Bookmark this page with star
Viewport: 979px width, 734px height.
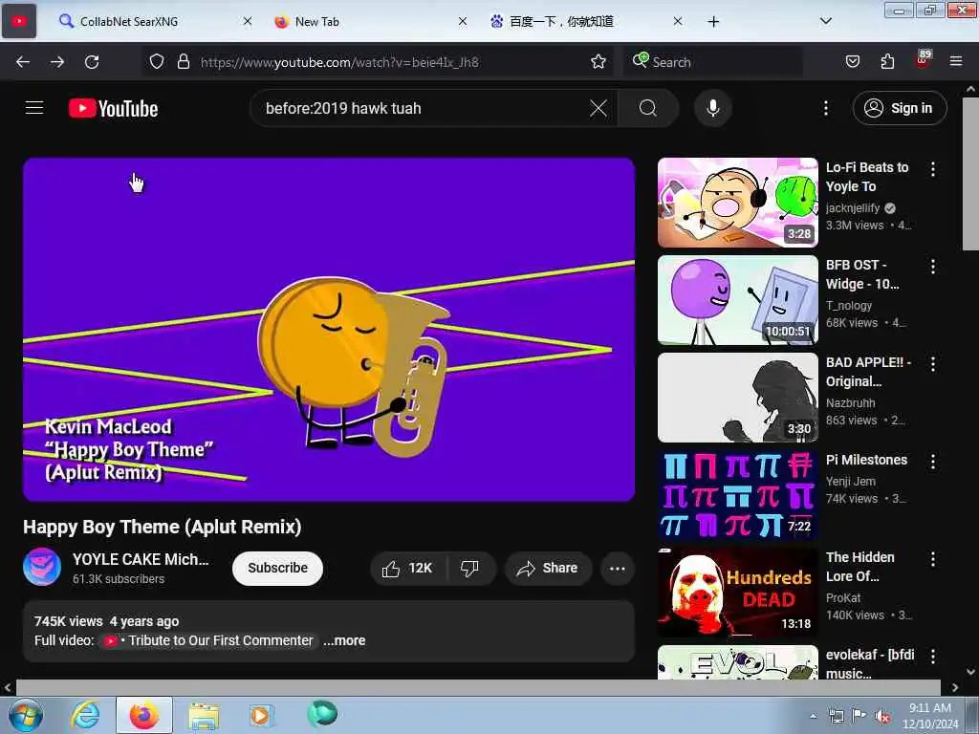click(x=598, y=62)
